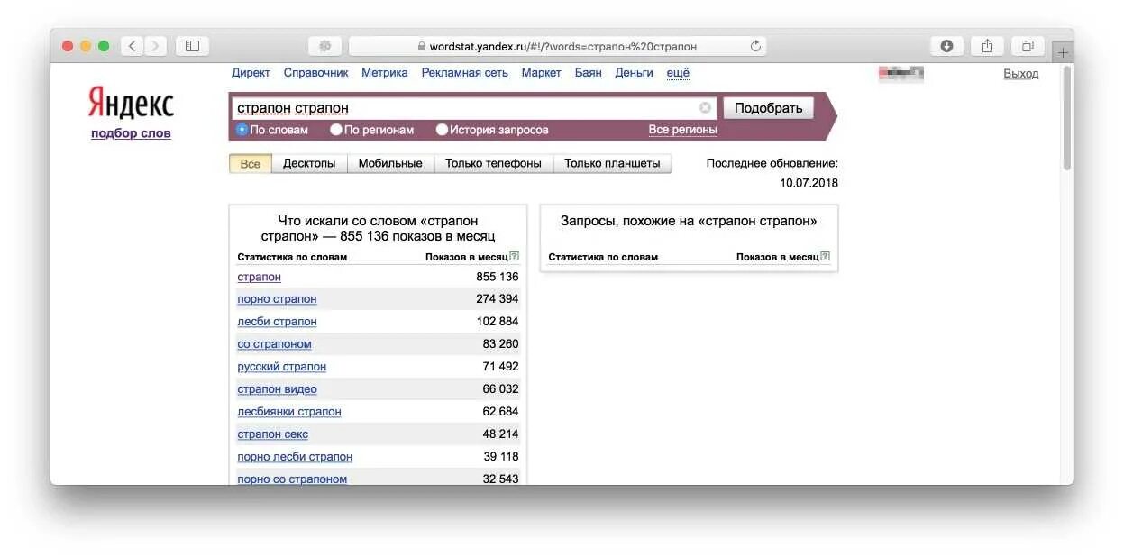Click the page vertical scrollbar

[x=1067, y=117]
